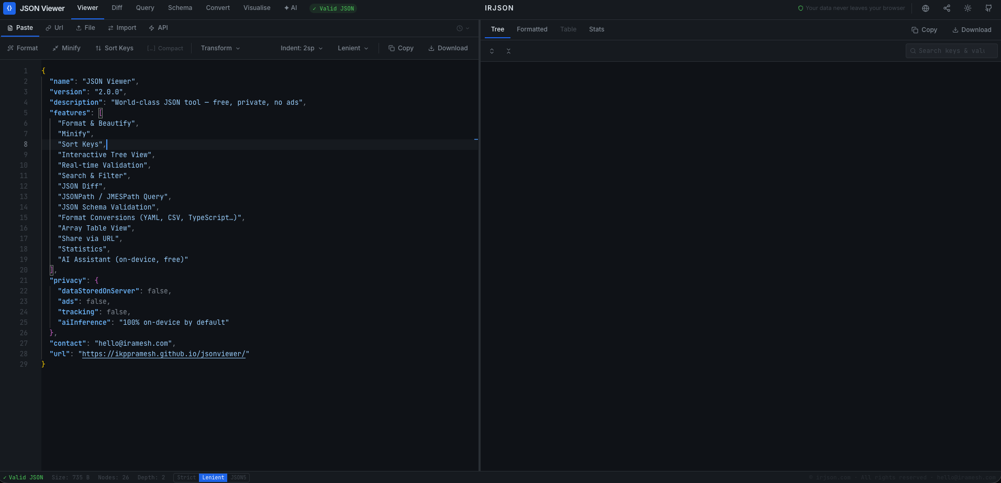This screenshot has height=483, width=1001.
Task: Open the history clock dropdown
Action: [x=463, y=28]
